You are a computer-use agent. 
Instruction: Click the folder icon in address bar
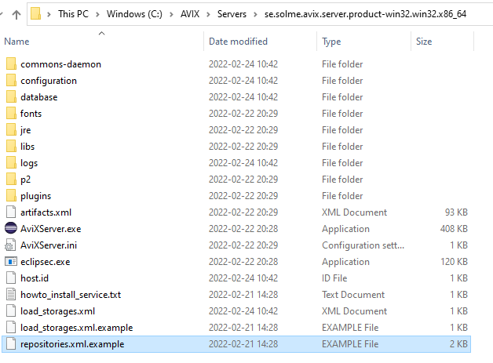[36, 14]
